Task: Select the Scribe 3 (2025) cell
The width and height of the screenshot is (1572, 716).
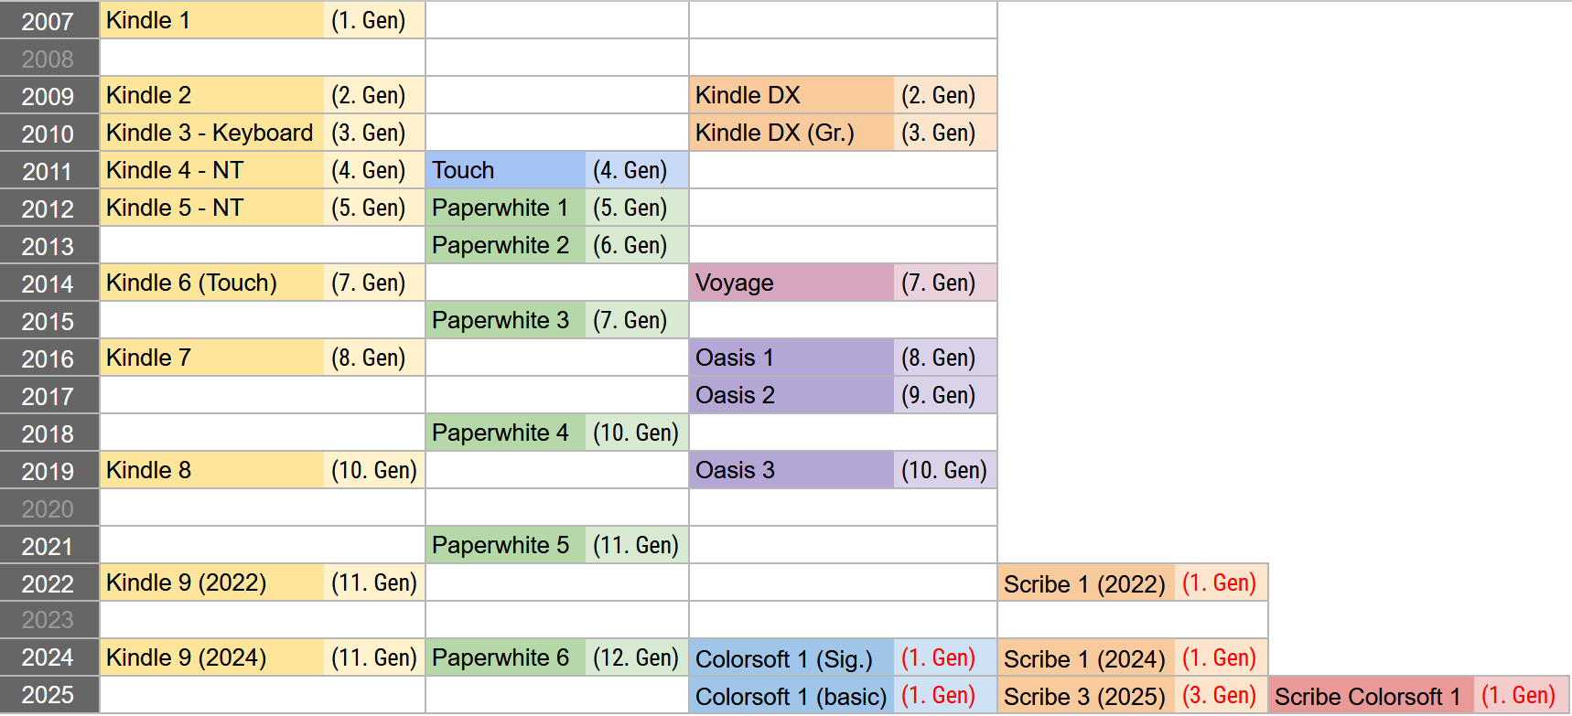Action: [x=1085, y=696]
